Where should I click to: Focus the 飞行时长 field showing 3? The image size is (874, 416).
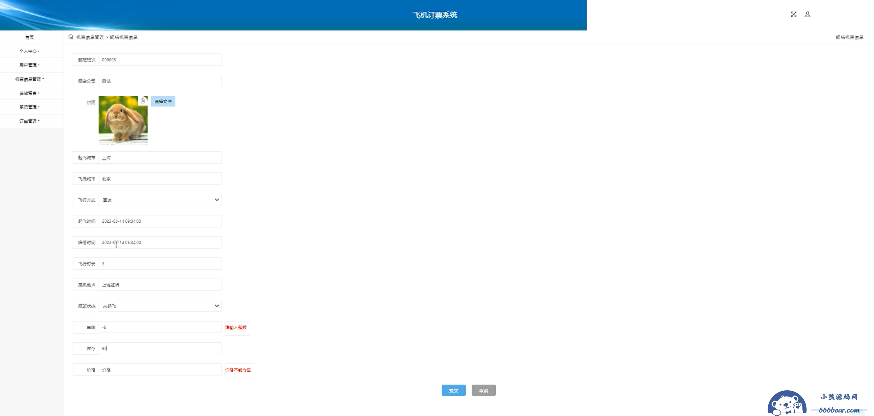(160, 264)
